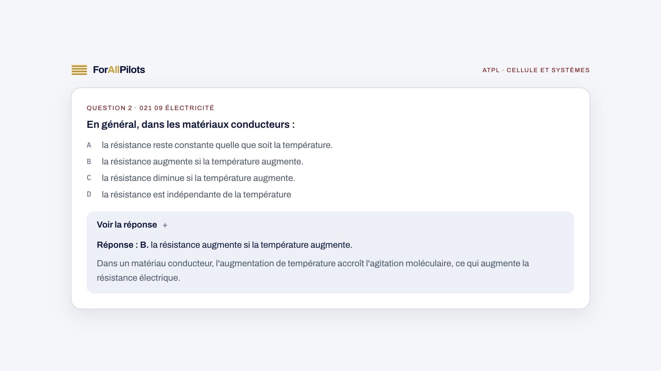Click the explanation paragraph about agitation moléculaire
Screen dimensions: 661x371
pos(313,270)
